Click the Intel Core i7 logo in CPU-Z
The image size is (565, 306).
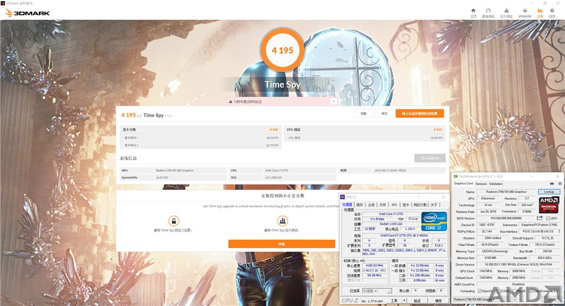tap(434, 221)
